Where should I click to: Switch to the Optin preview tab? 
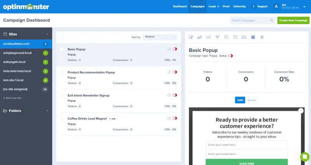(240, 100)
